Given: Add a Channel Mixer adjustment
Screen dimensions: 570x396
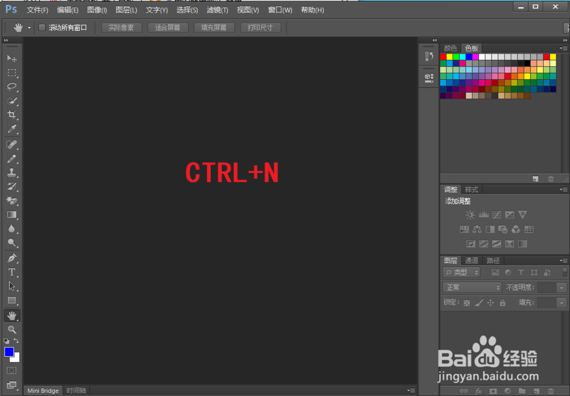Looking at the screenshot, I should (516, 229).
